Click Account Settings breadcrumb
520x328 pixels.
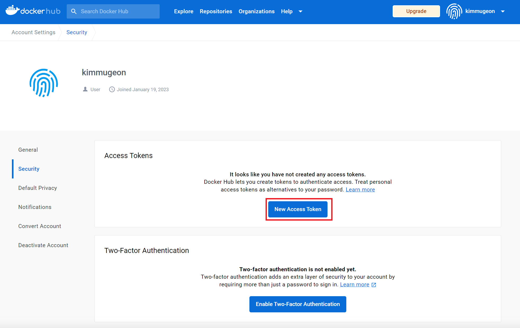point(34,32)
